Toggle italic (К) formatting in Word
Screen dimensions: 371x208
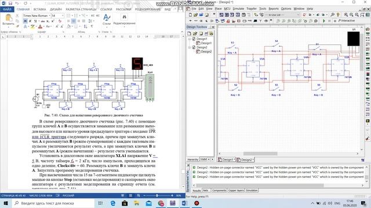30,21
